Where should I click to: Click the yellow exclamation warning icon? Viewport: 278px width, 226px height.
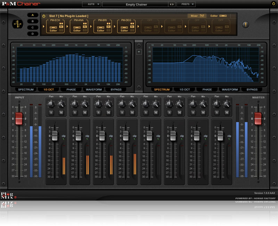click(246, 24)
